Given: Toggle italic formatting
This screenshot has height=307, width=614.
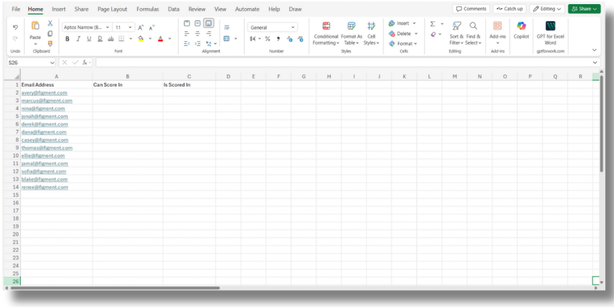Looking at the screenshot, I should click(78, 39).
